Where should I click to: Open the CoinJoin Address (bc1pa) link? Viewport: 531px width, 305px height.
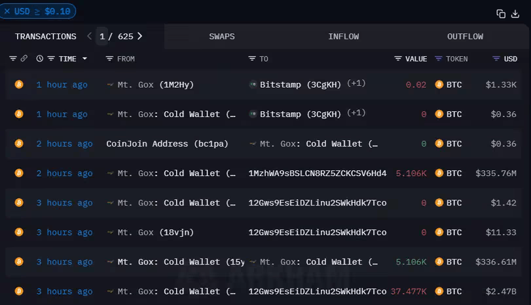pyautogui.click(x=167, y=143)
